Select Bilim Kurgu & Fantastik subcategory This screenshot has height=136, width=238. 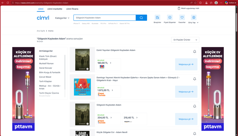pos(50,72)
